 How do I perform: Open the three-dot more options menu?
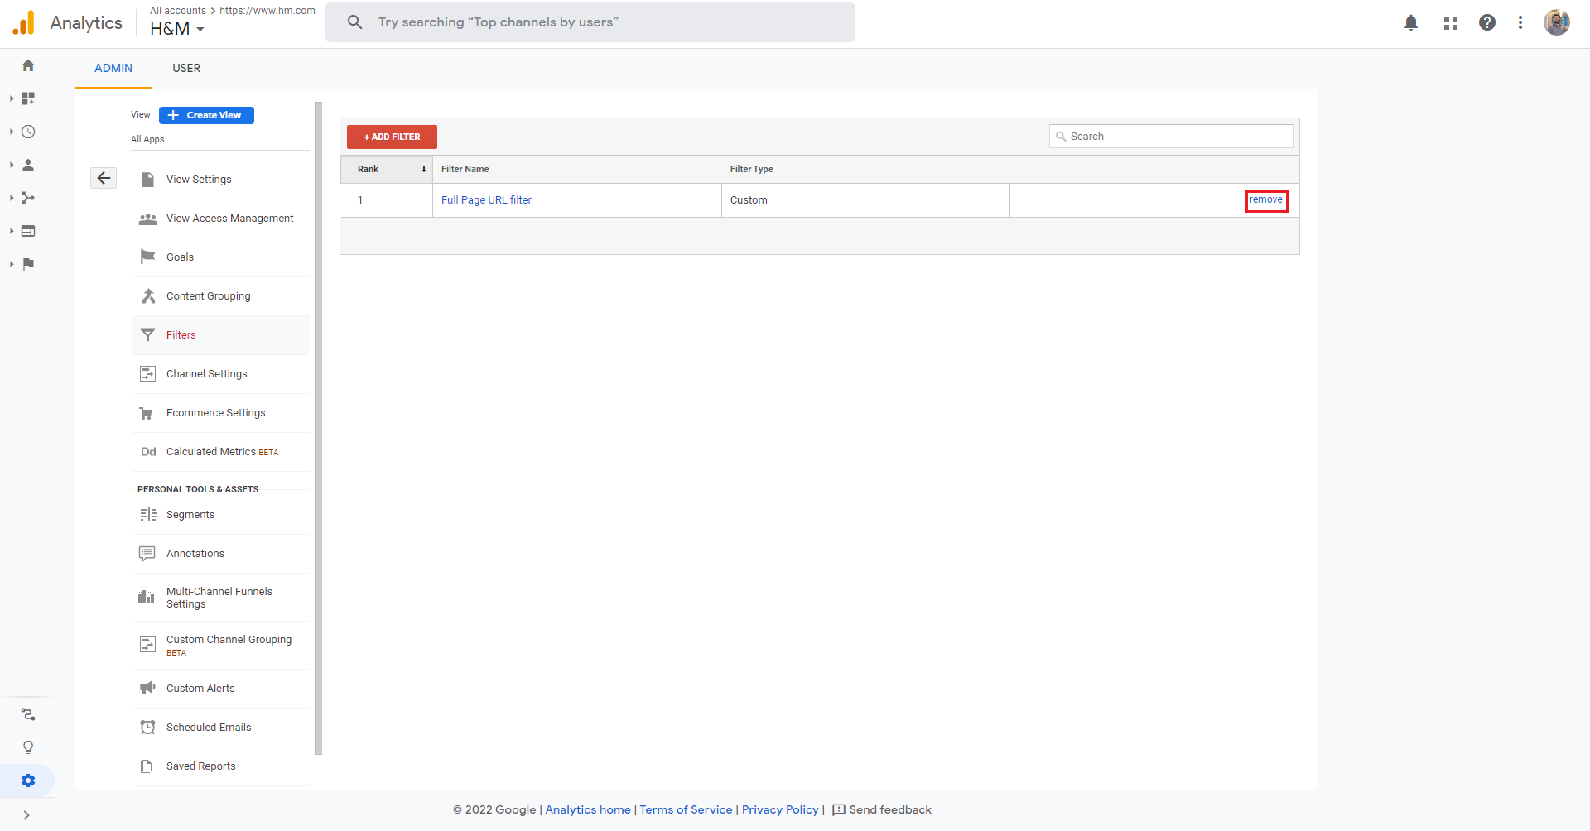pyautogui.click(x=1520, y=23)
